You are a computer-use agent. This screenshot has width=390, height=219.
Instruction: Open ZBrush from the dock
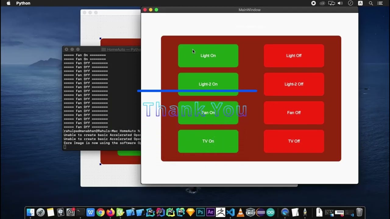[x=220, y=212]
